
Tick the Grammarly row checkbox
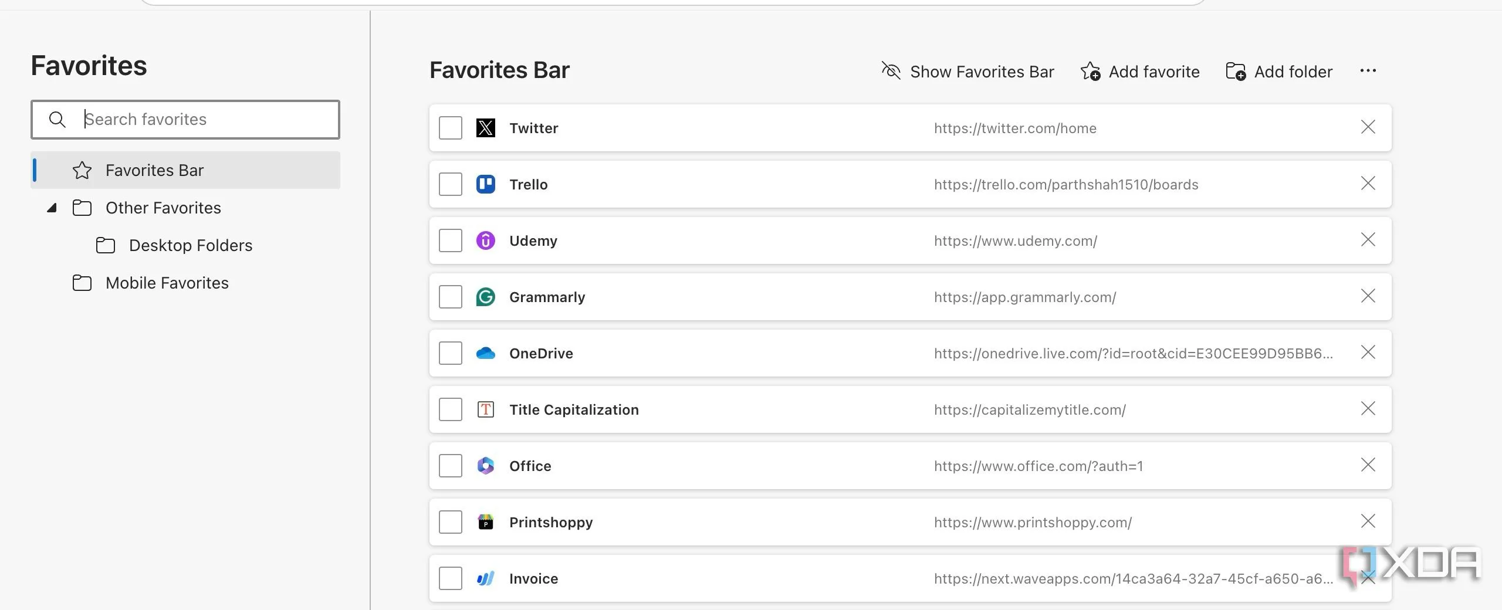[451, 297]
